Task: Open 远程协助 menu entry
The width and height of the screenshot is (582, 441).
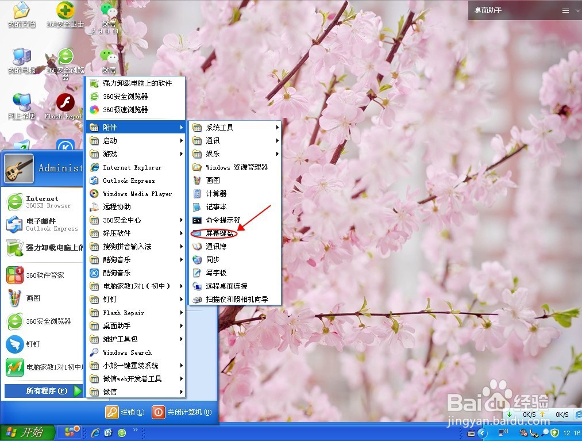Action: pos(136,207)
